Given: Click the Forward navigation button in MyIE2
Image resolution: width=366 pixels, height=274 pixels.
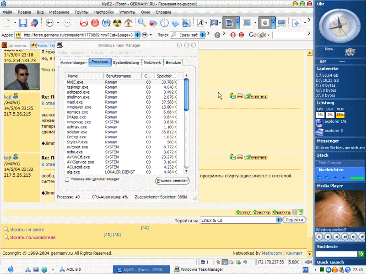Looking at the screenshot, I should [x=67, y=23].
